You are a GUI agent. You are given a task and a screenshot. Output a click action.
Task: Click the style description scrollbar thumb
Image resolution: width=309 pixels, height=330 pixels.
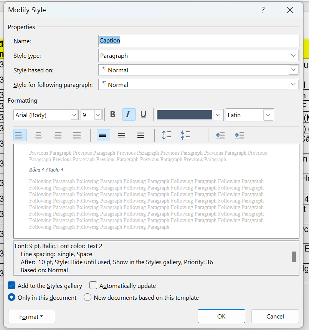pyautogui.click(x=294, y=257)
